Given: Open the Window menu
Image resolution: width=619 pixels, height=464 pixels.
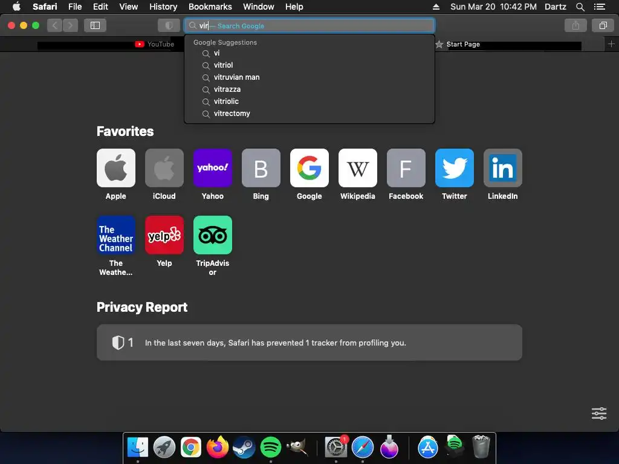Looking at the screenshot, I should coord(259,7).
